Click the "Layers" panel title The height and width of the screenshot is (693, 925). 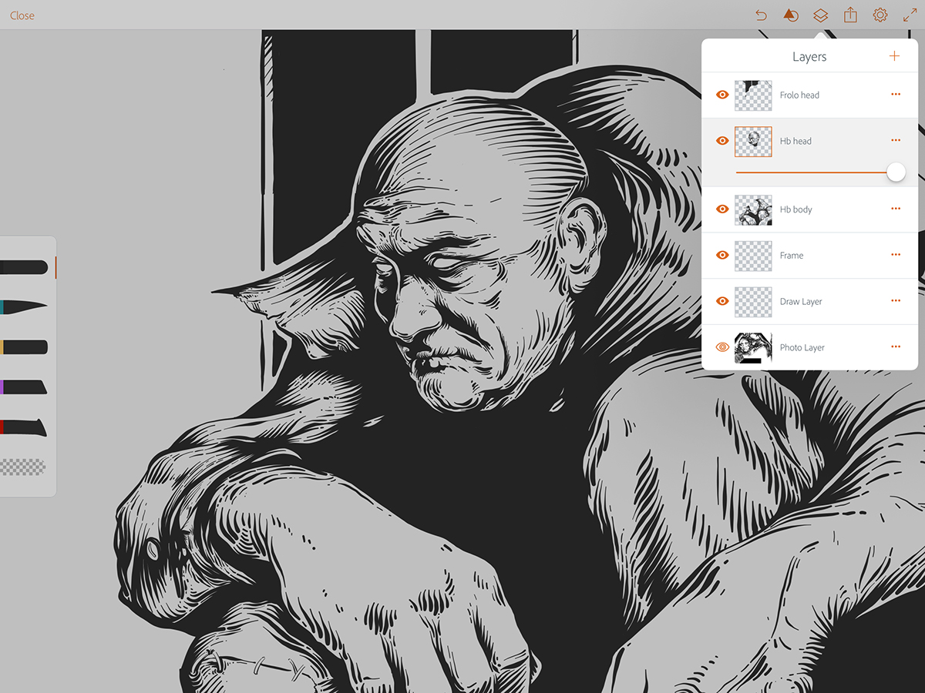(x=809, y=57)
